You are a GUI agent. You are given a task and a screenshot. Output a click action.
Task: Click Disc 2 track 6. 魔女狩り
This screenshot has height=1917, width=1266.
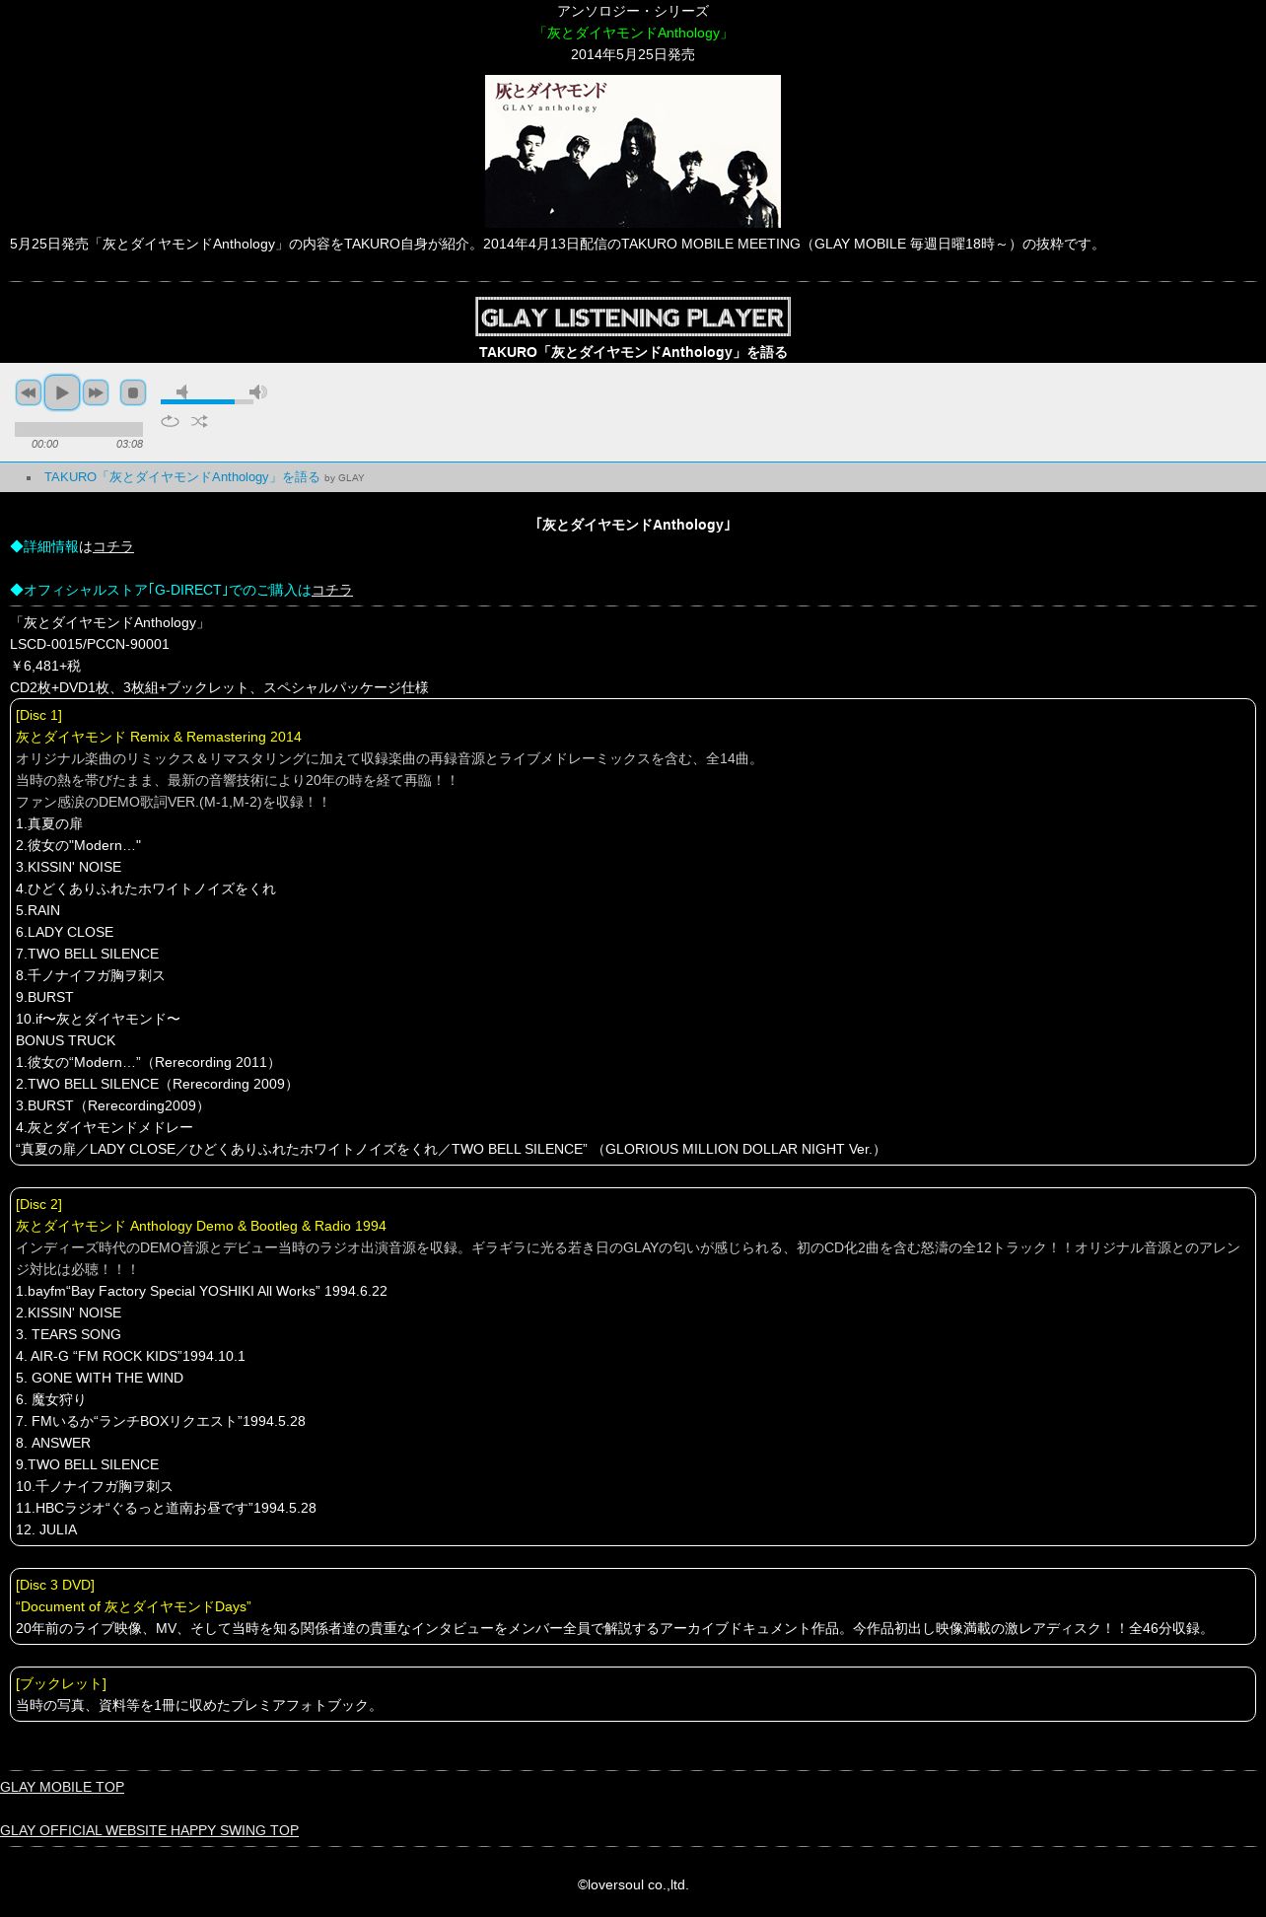coord(50,1399)
